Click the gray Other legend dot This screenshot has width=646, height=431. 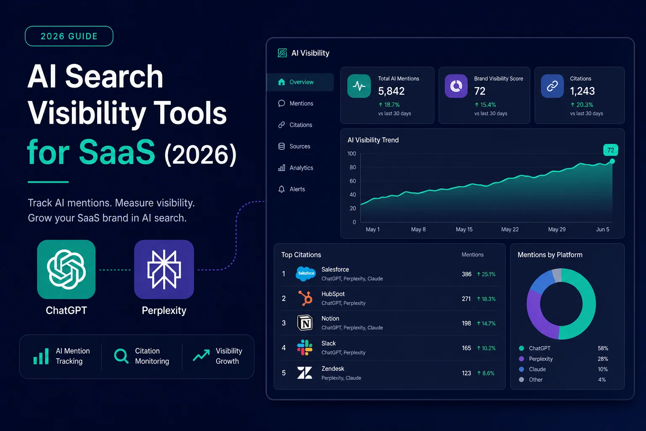point(522,380)
